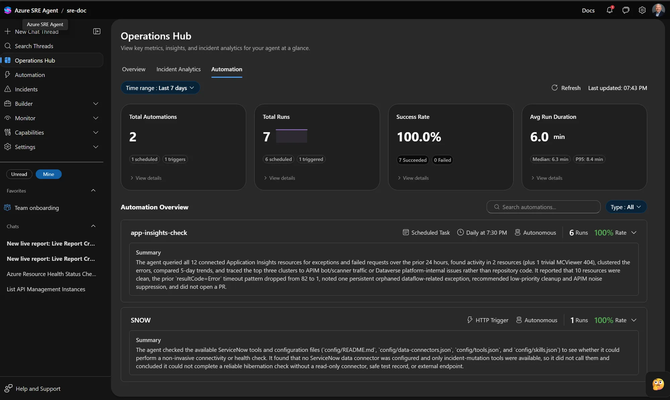Click the Azure SRE Agent logo icon
Viewport: 670px width, 400px height.
click(x=8, y=10)
